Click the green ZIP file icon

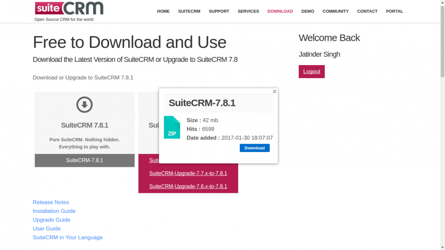pos(172,127)
